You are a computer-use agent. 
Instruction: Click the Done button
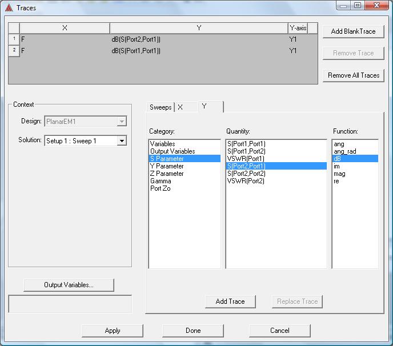coord(193,331)
